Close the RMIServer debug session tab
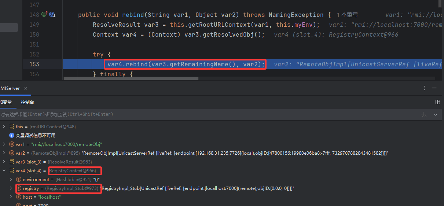444x206 pixels. point(26,88)
